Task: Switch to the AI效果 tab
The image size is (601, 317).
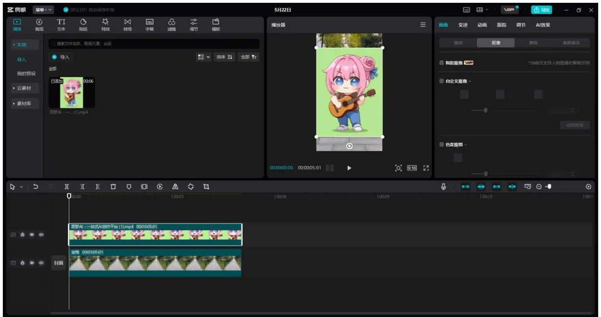Action: coord(543,25)
